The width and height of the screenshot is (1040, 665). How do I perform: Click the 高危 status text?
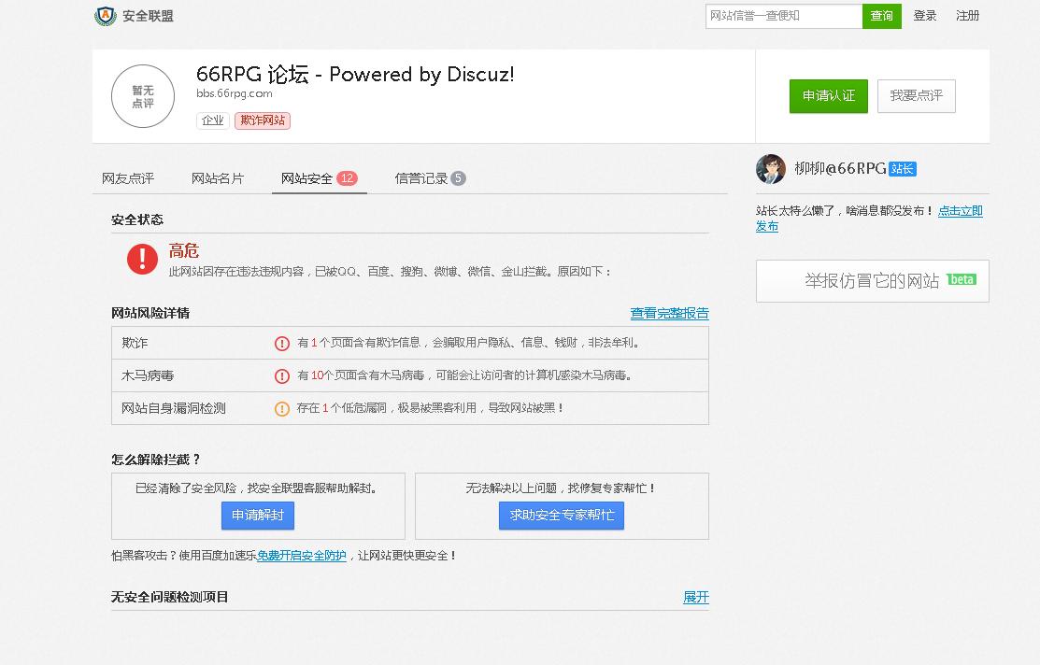coord(184,250)
